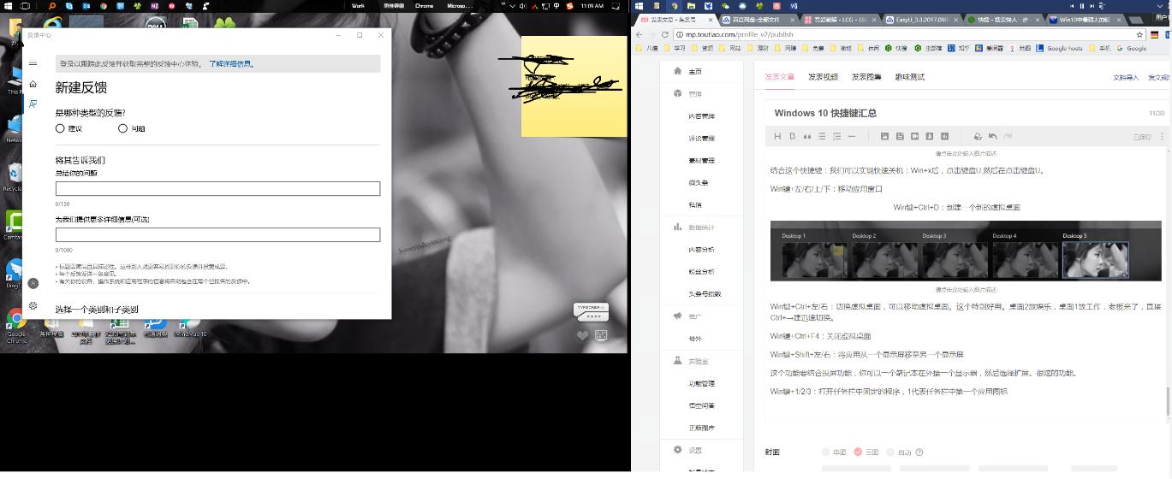Image resolution: width=1172 pixels, height=479 pixels.
Task: Open 头条号指数 in the sidebar
Action: 705,294
